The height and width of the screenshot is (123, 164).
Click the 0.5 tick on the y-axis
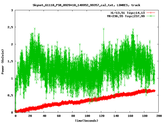tap(11, 95)
